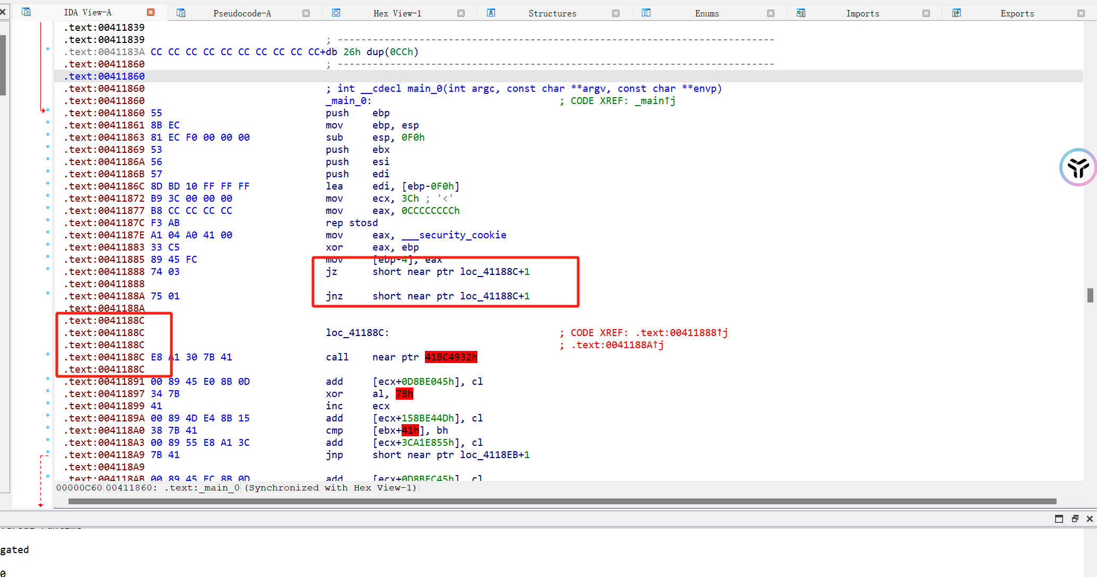1097x577 pixels.
Task: Open the Structures tab
Action: pyautogui.click(x=552, y=13)
